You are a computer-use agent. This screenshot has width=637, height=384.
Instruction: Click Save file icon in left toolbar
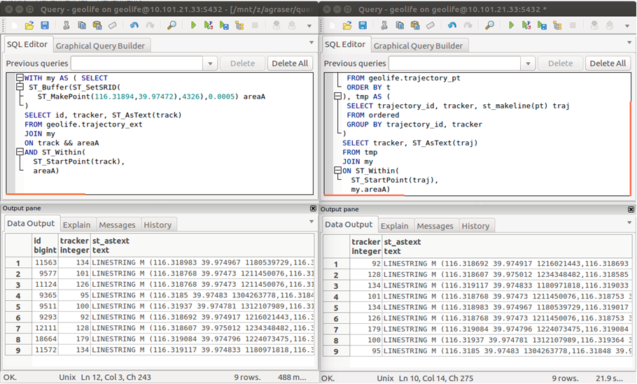(x=45, y=25)
